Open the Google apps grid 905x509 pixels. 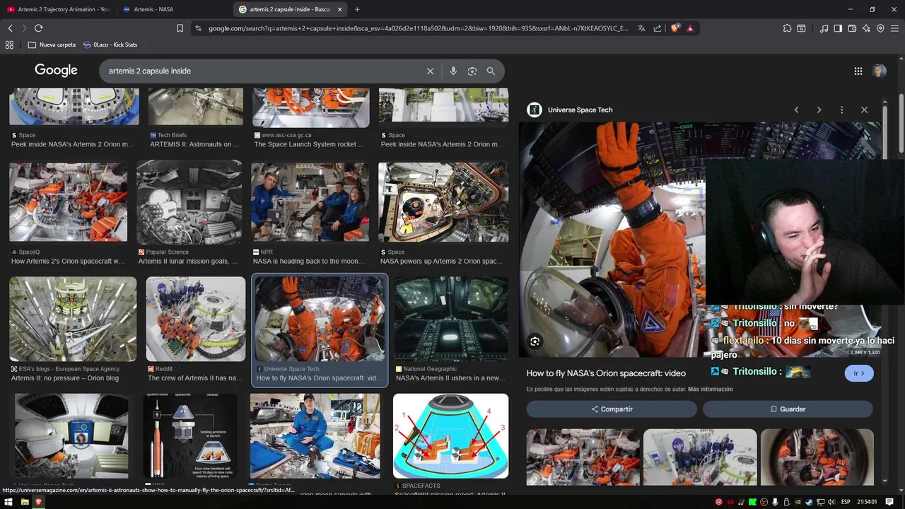pos(858,71)
